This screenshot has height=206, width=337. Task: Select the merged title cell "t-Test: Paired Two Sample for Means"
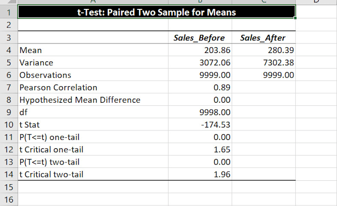(157, 12)
